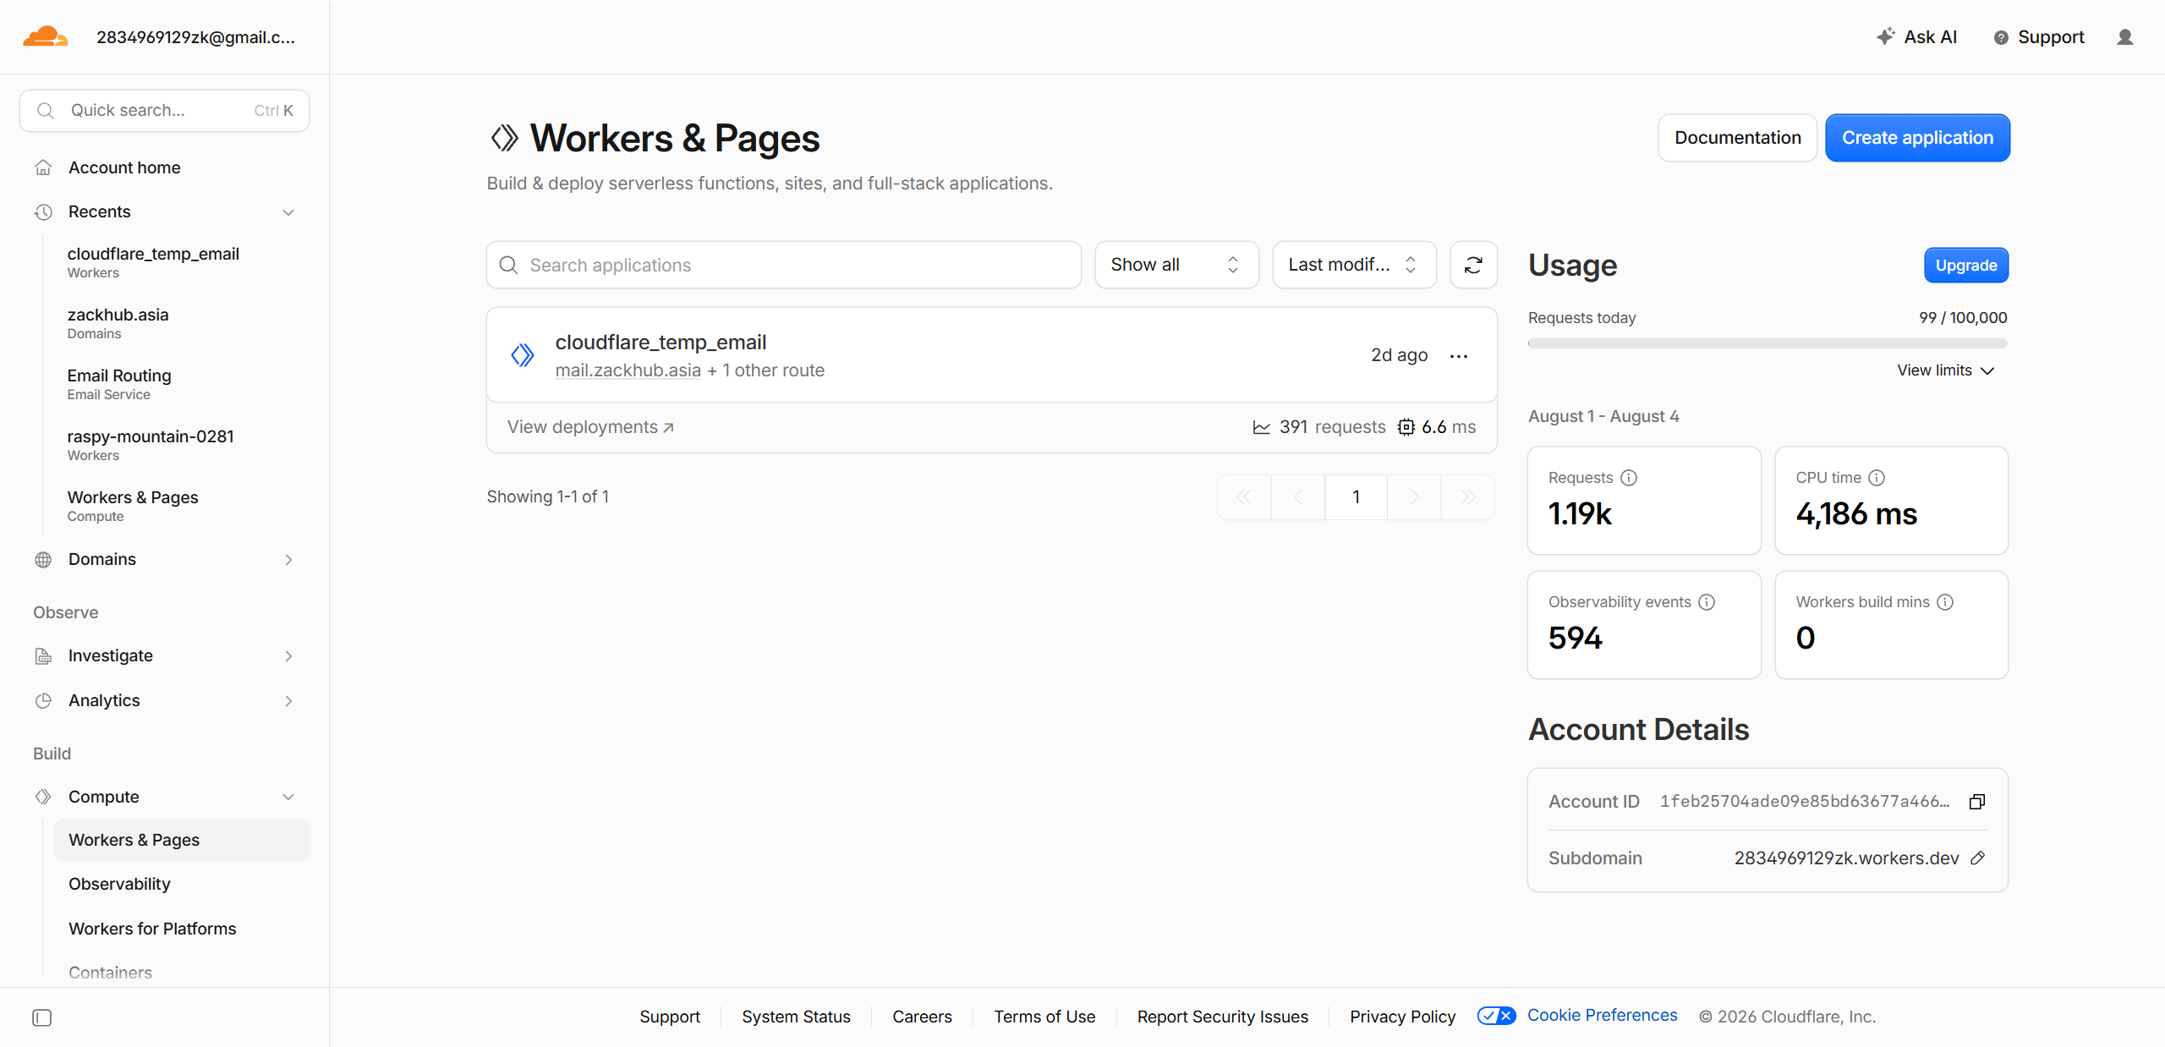Open Terms of Use footer link
The image size is (2165, 1047).
coord(1044,1017)
